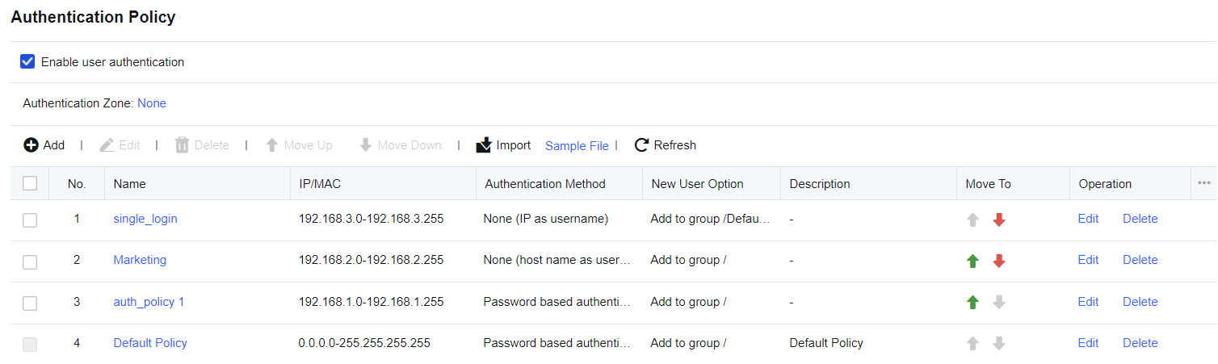Click the Import policy icon

(x=484, y=145)
